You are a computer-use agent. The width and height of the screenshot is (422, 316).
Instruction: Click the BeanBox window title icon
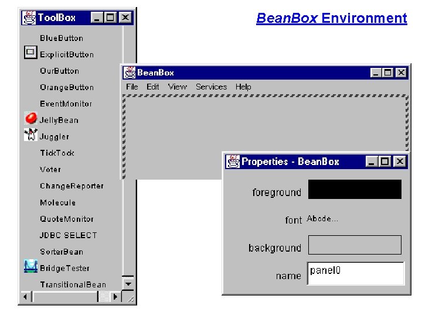point(130,73)
